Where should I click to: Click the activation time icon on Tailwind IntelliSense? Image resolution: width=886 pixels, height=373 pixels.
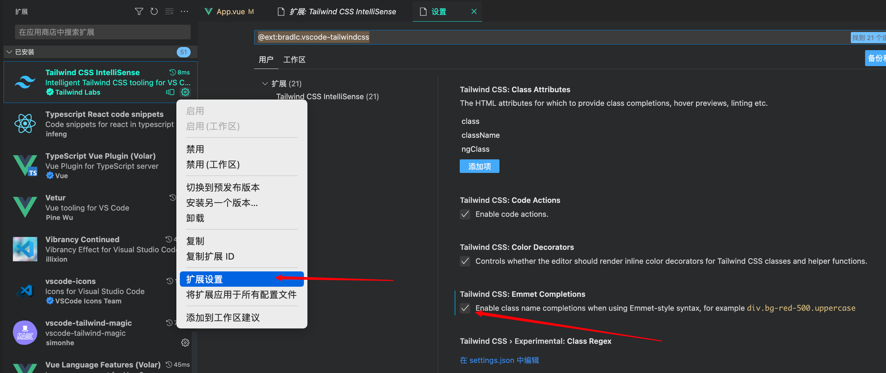click(x=173, y=72)
